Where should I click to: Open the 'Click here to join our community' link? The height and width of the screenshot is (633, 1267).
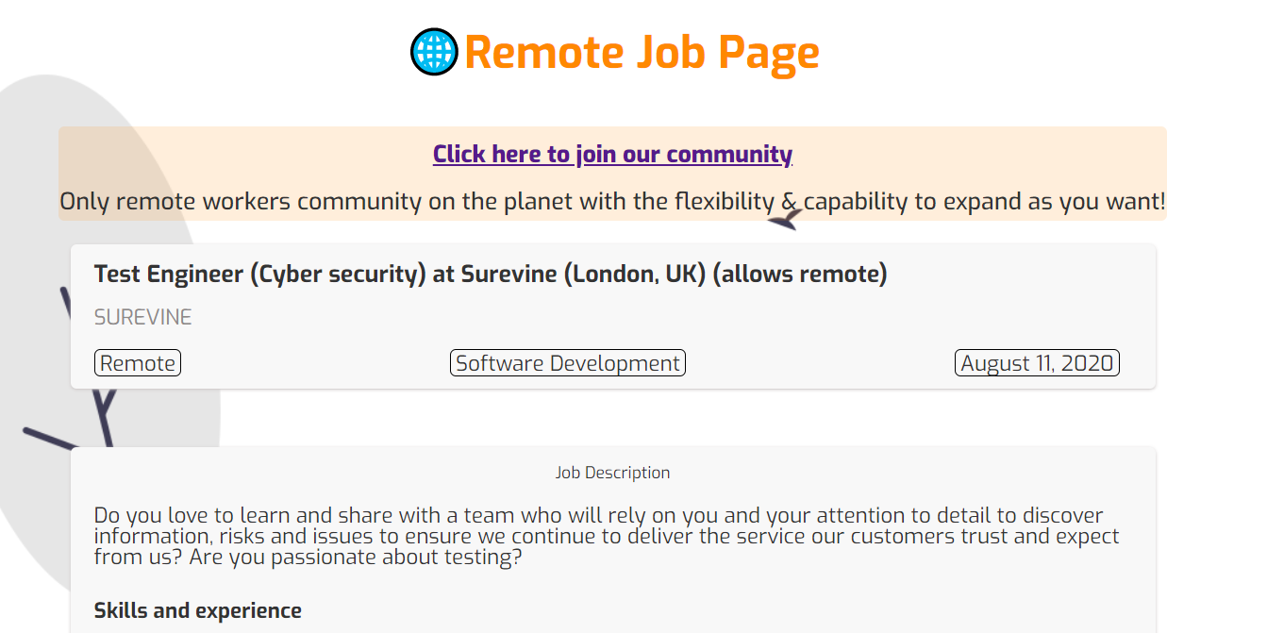(x=612, y=155)
